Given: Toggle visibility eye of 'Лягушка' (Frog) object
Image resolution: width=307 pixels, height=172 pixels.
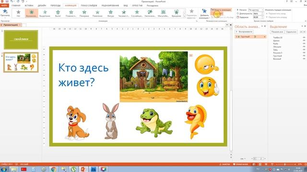Looking at the screenshot, I should 304,47.
